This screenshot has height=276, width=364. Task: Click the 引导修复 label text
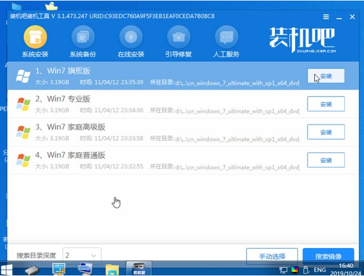(x=178, y=54)
